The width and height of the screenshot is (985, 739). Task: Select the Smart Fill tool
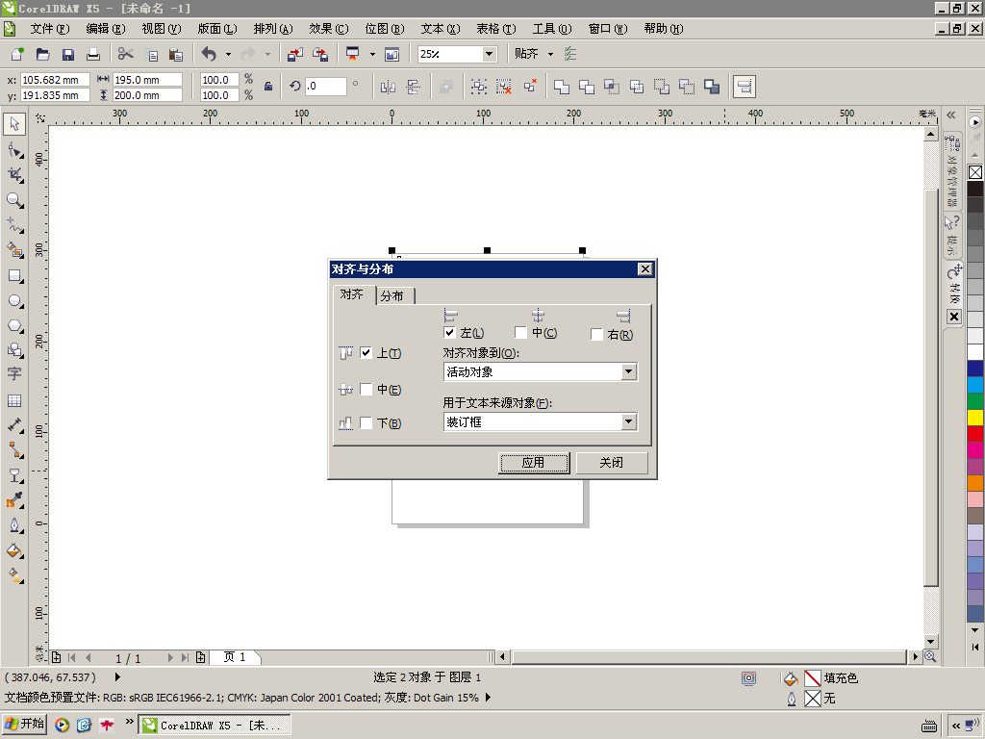click(x=14, y=250)
